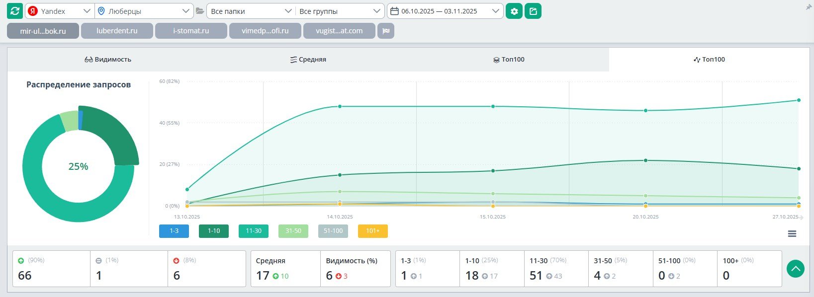Select the mir-ul...bok.ru site tab
Screen dimensions: 814x297
pos(43,31)
